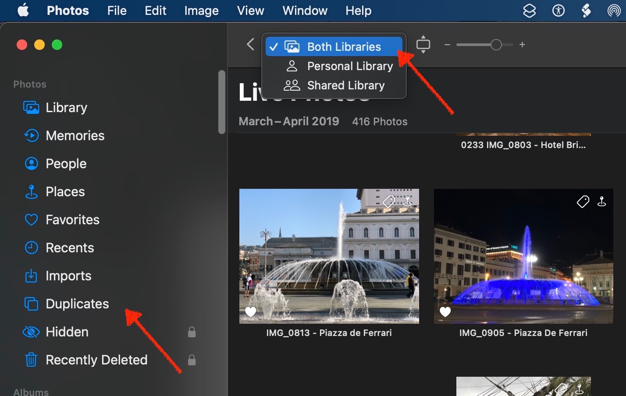
Task: Click the caption IMG_0905 - Piazza De Ferrari
Action: tap(523, 333)
